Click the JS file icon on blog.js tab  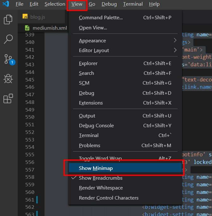pyautogui.click(x=25, y=16)
